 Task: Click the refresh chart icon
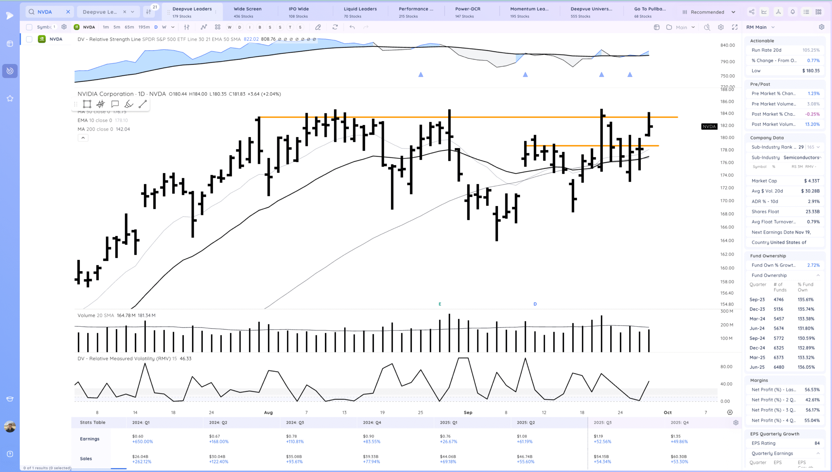click(x=335, y=27)
